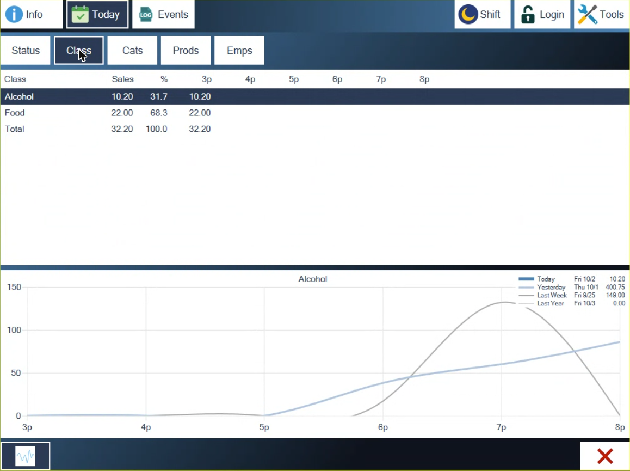Click the Today calendar button
Screen dimensions: 630x471
(x=97, y=15)
